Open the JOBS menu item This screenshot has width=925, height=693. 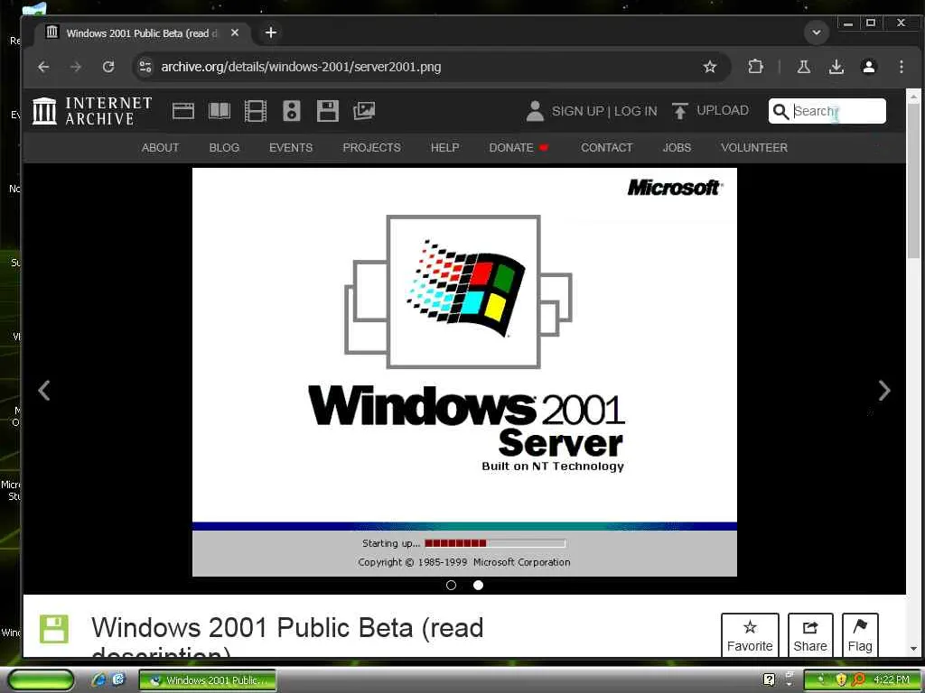677,148
